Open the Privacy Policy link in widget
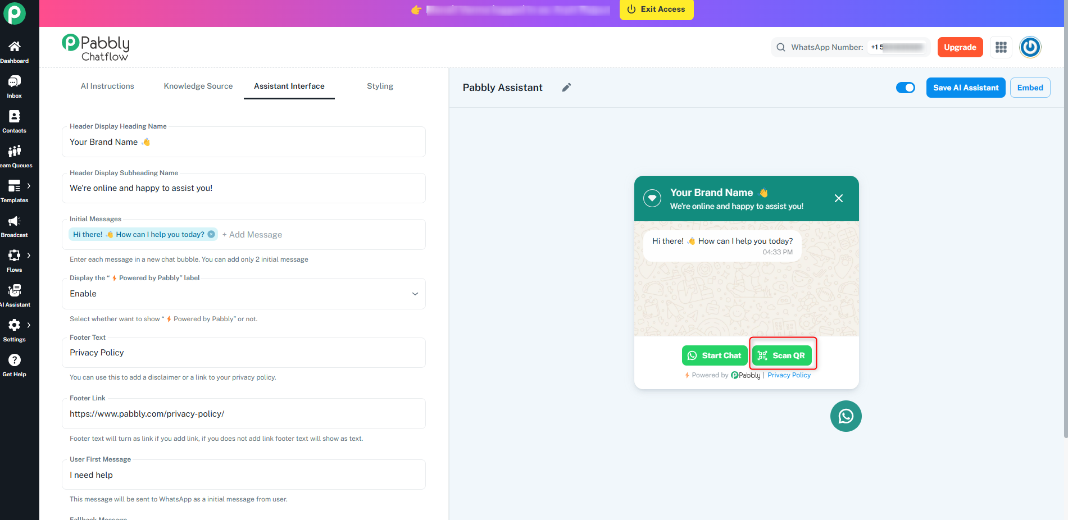1068x520 pixels. pyautogui.click(x=789, y=375)
